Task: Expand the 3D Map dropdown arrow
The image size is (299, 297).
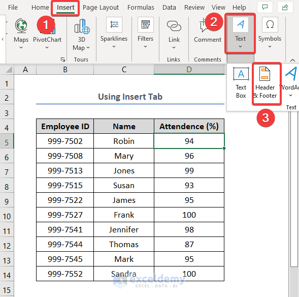Action: 88,48
